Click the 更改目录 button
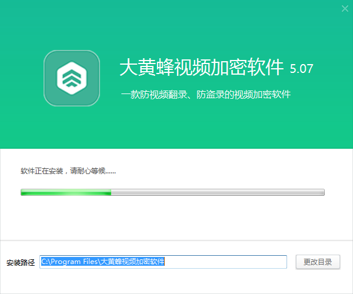 (x=318, y=262)
